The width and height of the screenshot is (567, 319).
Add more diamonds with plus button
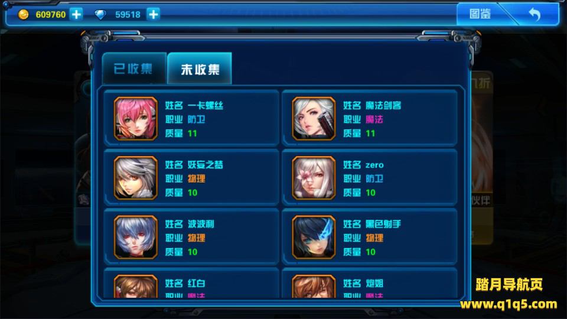point(154,14)
